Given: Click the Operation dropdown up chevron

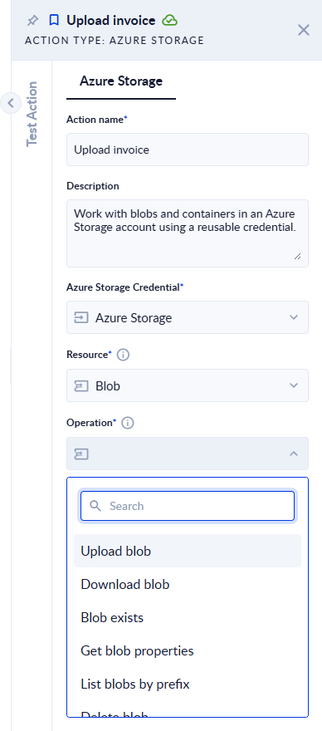Looking at the screenshot, I should [x=294, y=454].
